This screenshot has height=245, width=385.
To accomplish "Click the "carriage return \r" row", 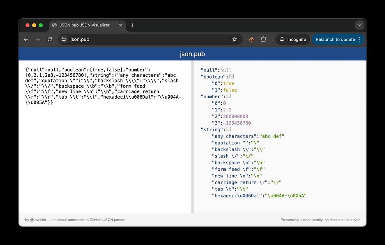I will (246, 182).
